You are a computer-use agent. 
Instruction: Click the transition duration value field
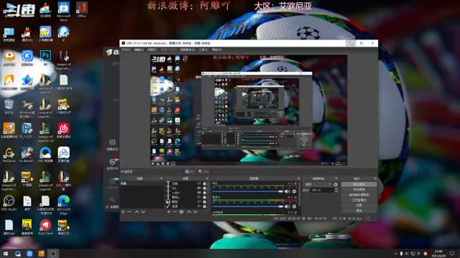(x=322, y=190)
